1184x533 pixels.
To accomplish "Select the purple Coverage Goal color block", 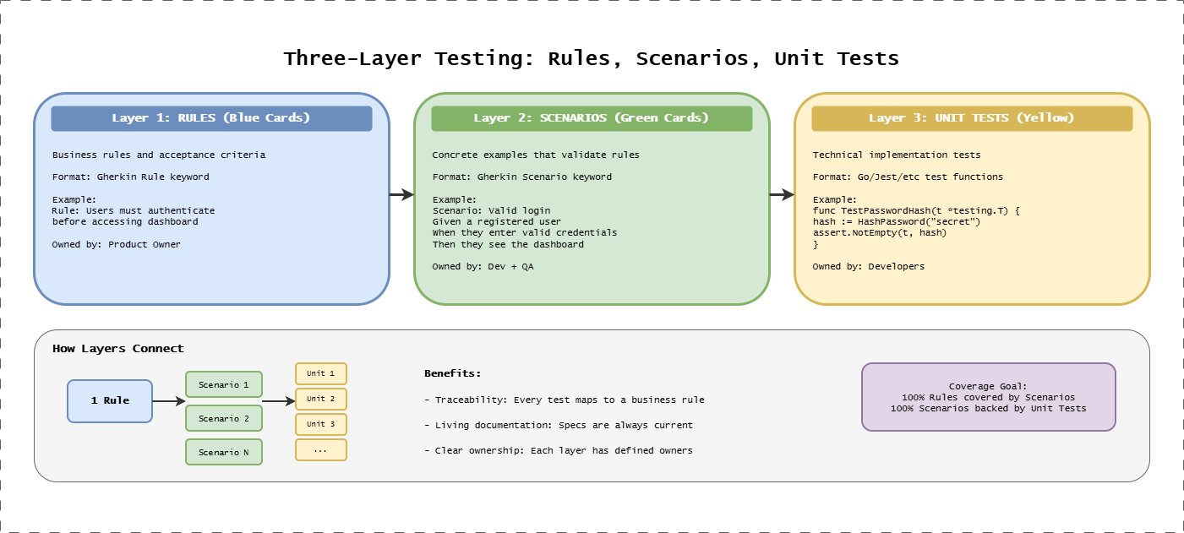I will click(x=989, y=397).
